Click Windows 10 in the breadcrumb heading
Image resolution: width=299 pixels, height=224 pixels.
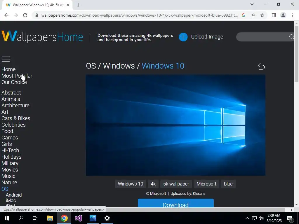(163, 66)
